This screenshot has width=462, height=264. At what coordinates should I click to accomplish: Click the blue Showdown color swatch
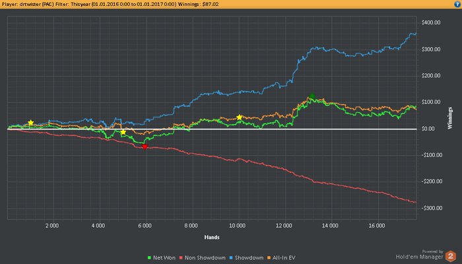coord(231,258)
